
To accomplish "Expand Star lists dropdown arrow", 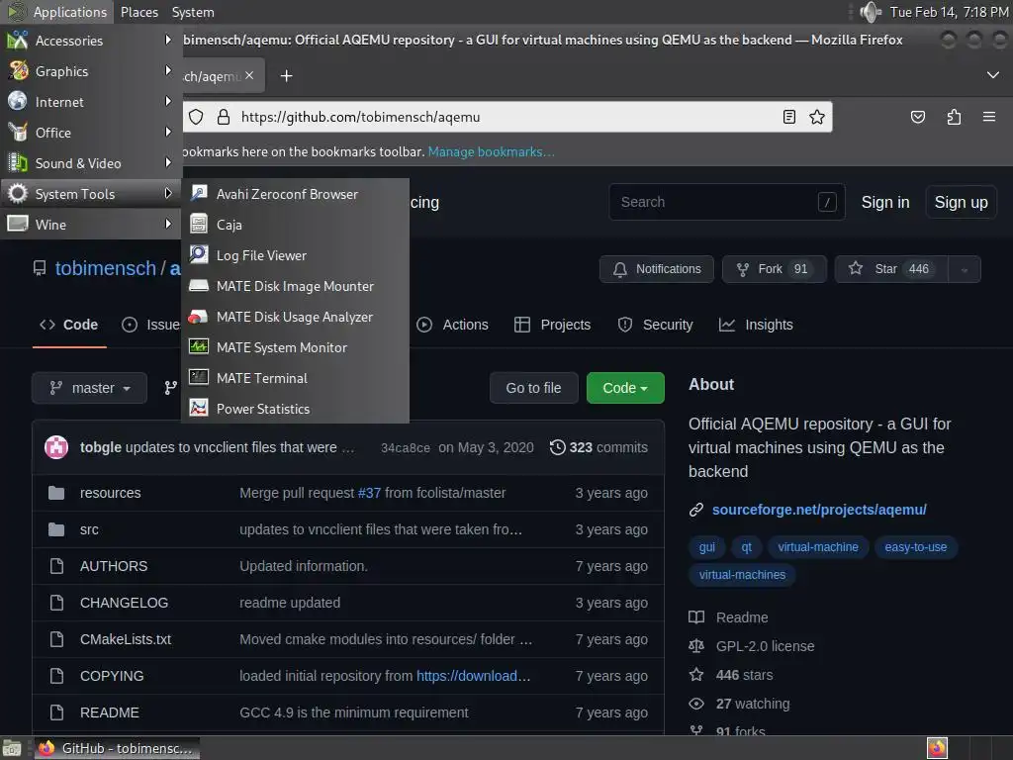I will pos(965,269).
